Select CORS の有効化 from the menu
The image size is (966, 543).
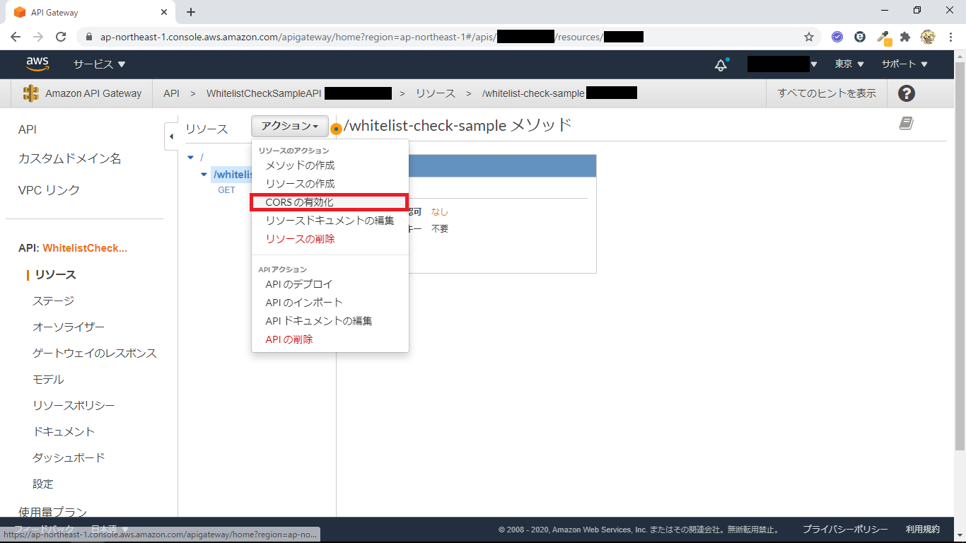tap(299, 202)
